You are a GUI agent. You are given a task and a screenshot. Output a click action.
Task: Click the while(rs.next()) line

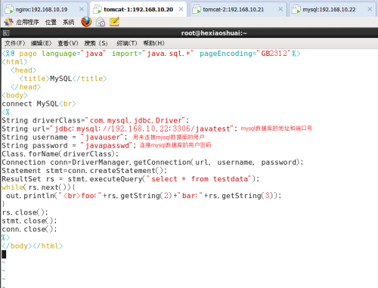coord(39,187)
